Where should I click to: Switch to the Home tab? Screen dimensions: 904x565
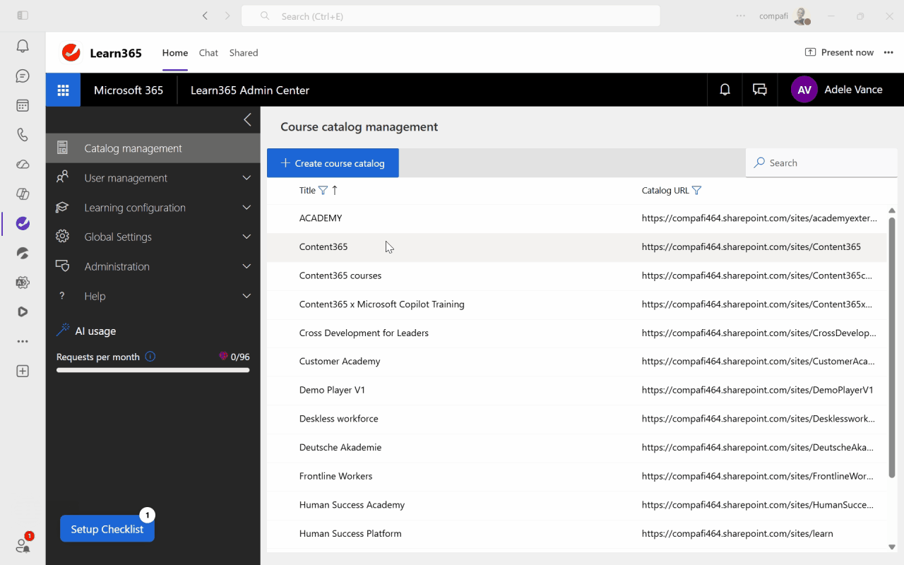click(175, 53)
